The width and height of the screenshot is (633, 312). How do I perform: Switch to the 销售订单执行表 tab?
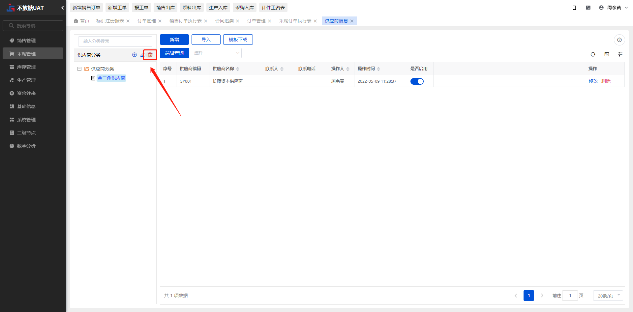point(186,21)
